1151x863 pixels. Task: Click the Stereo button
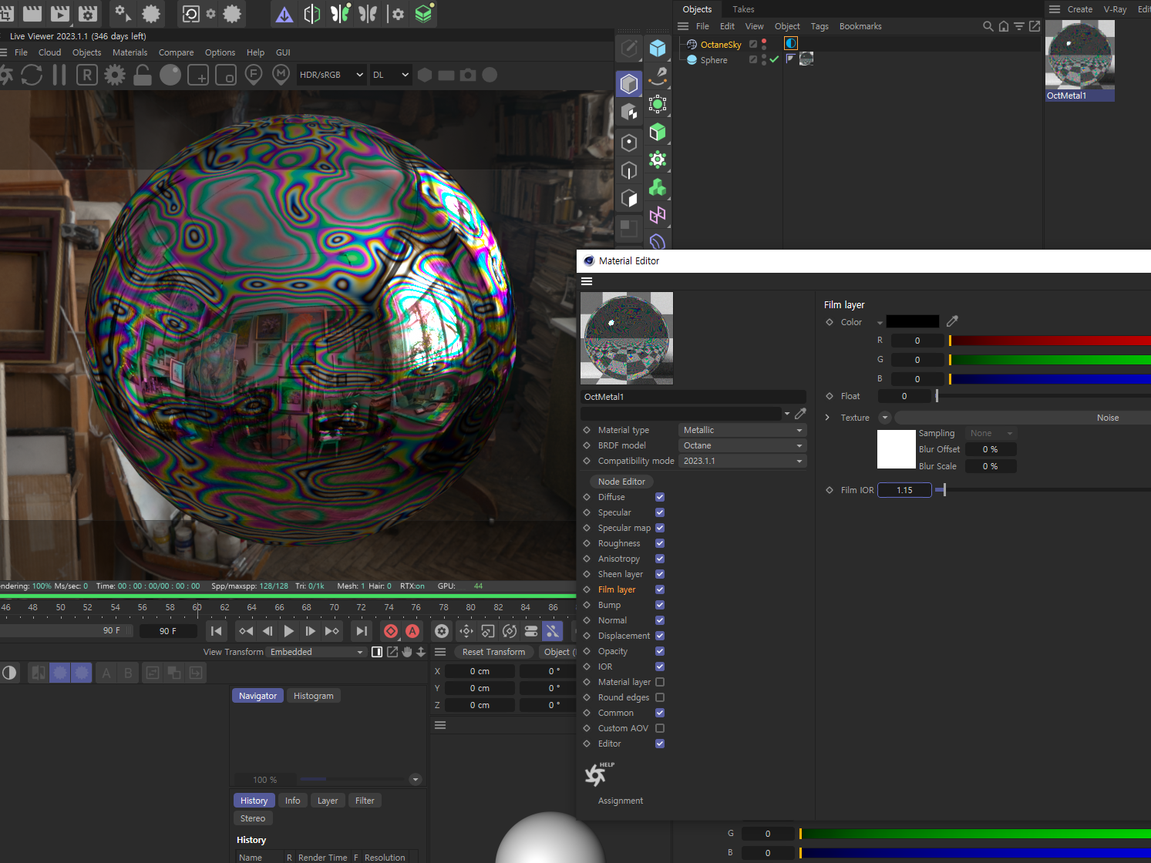(x=252, y=818)
